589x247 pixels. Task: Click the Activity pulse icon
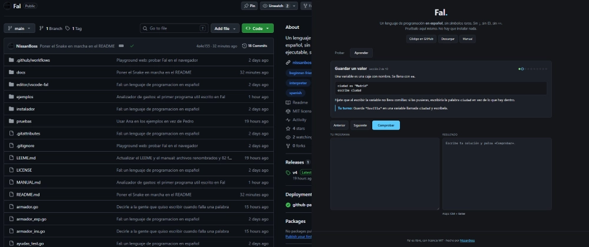click(288, 120)
